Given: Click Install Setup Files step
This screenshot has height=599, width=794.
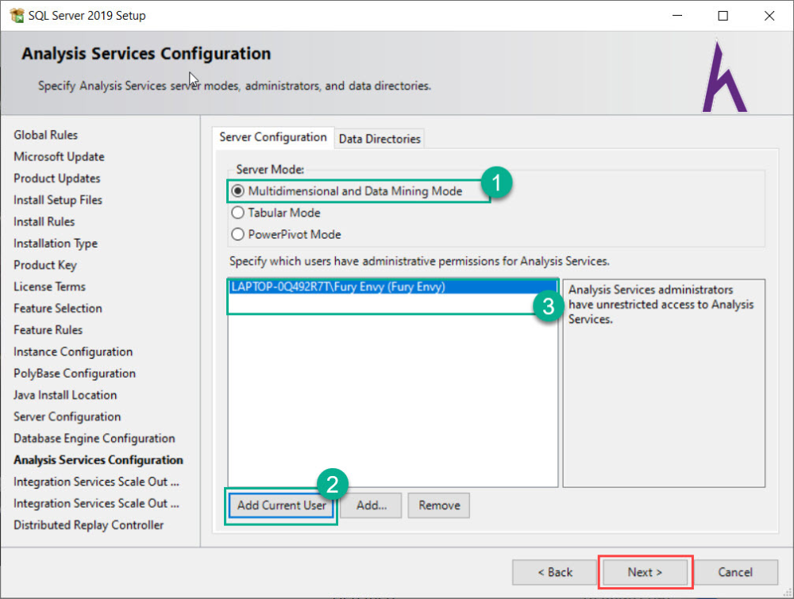Looking at the screenshot, I should point(58,201).
